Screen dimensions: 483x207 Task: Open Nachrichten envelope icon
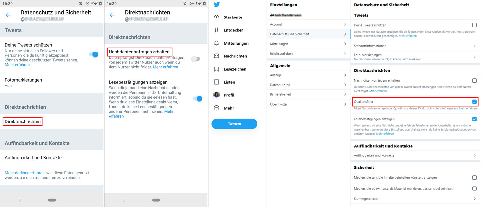tap(217, 56)
